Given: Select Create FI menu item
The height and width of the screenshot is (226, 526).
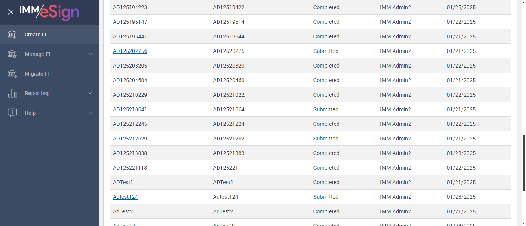Looking at the screenshot, I should [35, 35].
